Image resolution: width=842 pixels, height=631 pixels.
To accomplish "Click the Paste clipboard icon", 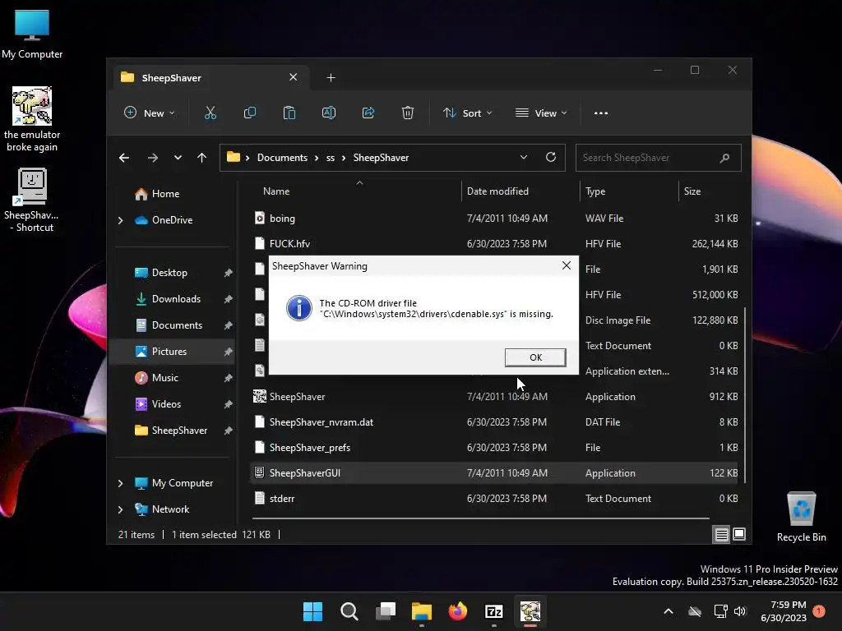I will [x=289, y=113].
